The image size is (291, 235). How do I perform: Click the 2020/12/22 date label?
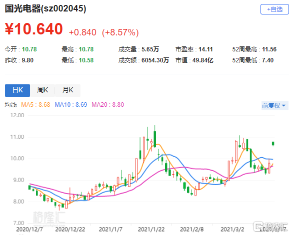click(70, 230)
